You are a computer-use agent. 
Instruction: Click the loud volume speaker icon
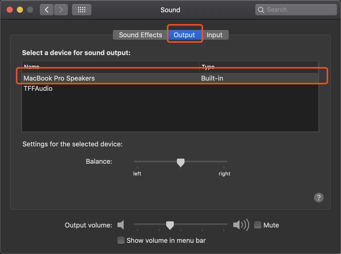pos(241,225)
